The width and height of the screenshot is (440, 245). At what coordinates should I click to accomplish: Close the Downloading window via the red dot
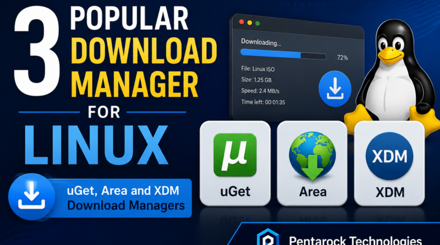tap(241, 22)
